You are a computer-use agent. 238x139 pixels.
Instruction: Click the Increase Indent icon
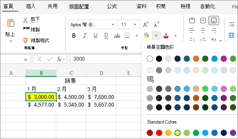click(x=203, y=40)
